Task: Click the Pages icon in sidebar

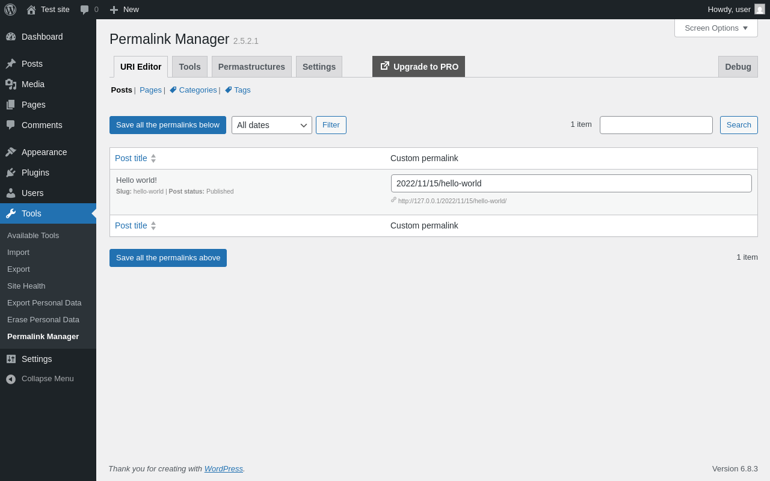Action: pyautogui.click(x=11, y=105)
